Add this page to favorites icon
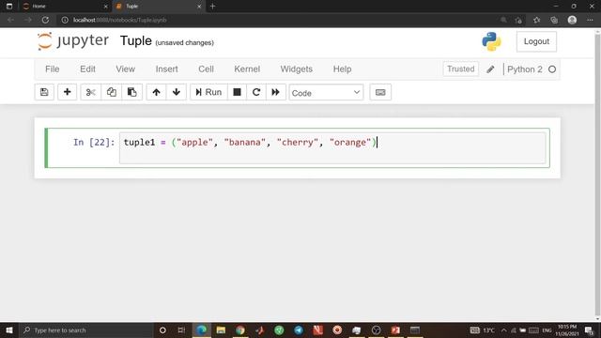Screen dimensions: 601x338 pyautogui.click(x=518, y=20)
